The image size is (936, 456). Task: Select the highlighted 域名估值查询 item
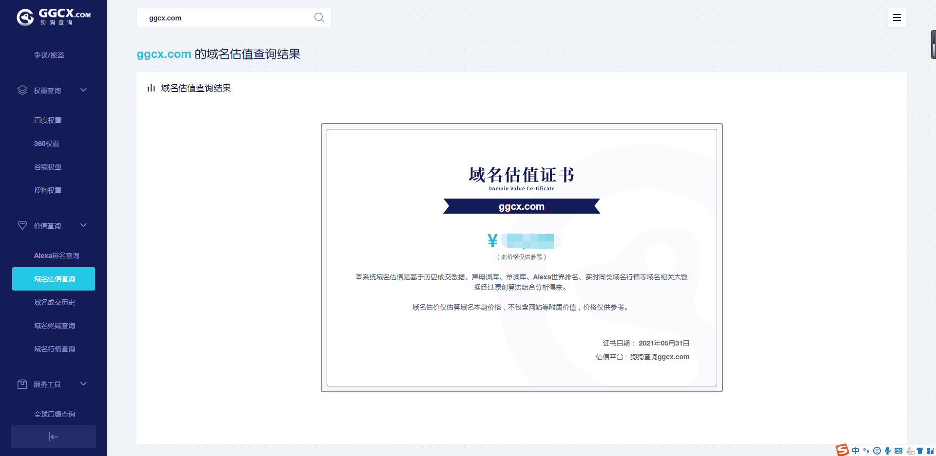tap(54, 279)
